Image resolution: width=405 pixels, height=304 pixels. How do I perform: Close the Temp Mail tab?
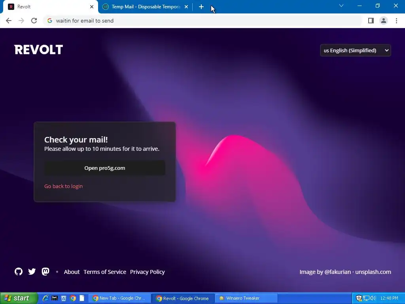186,7
